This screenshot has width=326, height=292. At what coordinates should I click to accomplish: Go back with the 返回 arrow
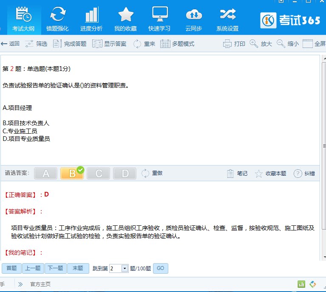(10, 44)
